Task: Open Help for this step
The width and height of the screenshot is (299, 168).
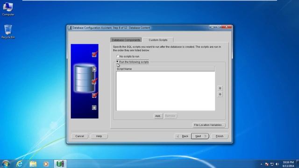Action: [99, 136]
